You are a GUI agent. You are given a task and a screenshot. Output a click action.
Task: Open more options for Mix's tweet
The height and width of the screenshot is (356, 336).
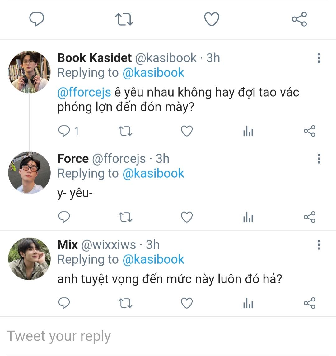[319, 245]
